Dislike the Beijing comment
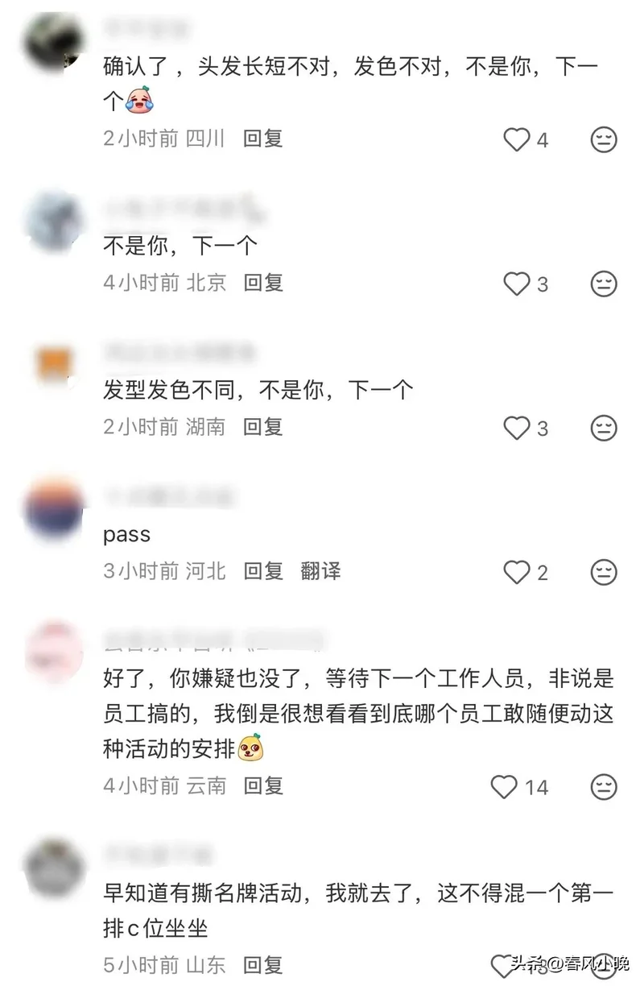Image resolution: width=644 pixels, height=986 pixels. 604,284
